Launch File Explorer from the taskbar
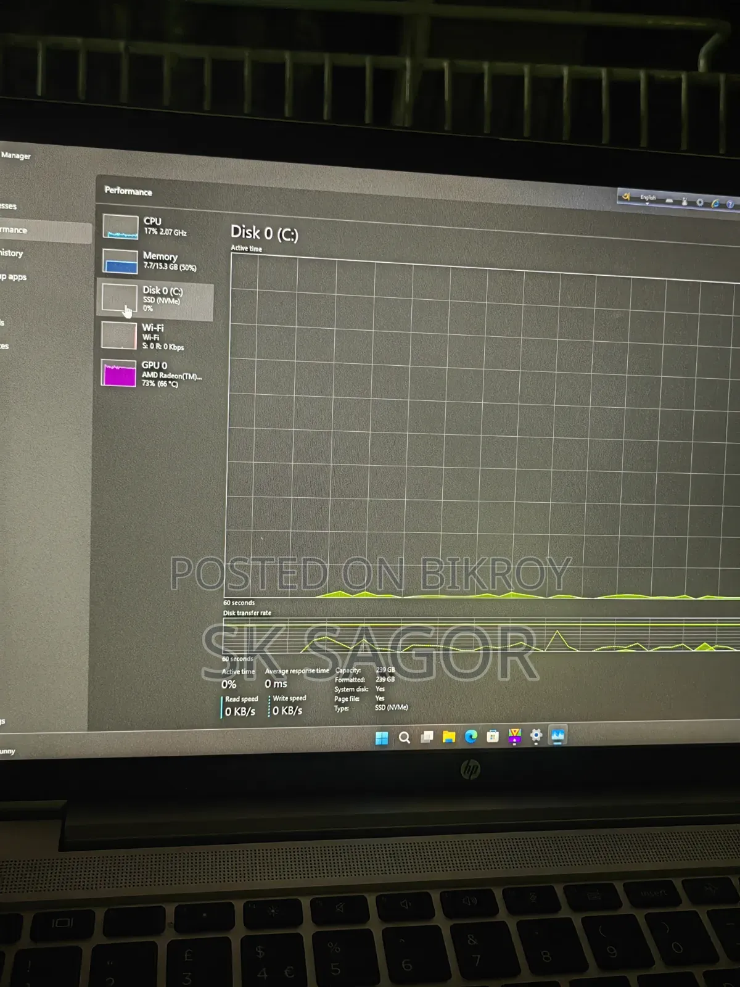The width and height of the screenshot is (740, 987). [449, 737]
